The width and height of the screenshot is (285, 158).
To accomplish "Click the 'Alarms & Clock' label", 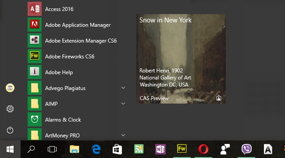I will click(63, 120).
